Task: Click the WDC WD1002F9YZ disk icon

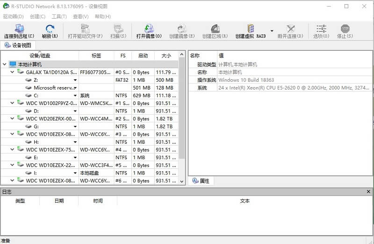Action: pos(21,103)
